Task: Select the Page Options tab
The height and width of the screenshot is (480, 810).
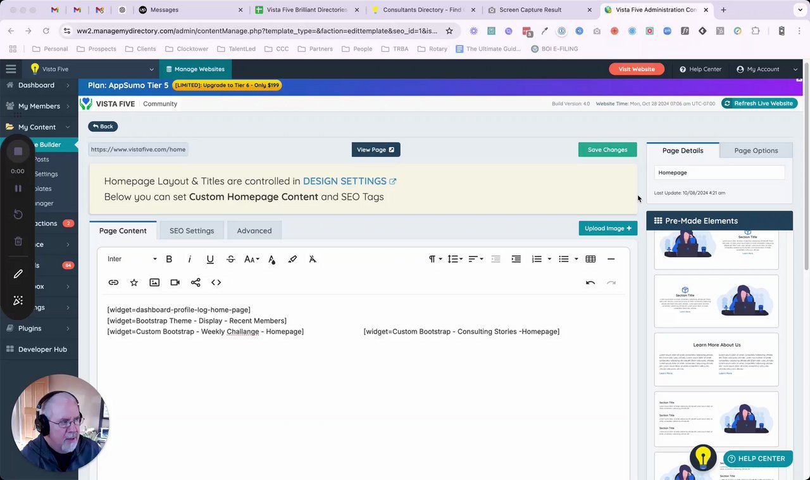Action: click(x=756, y=151)
